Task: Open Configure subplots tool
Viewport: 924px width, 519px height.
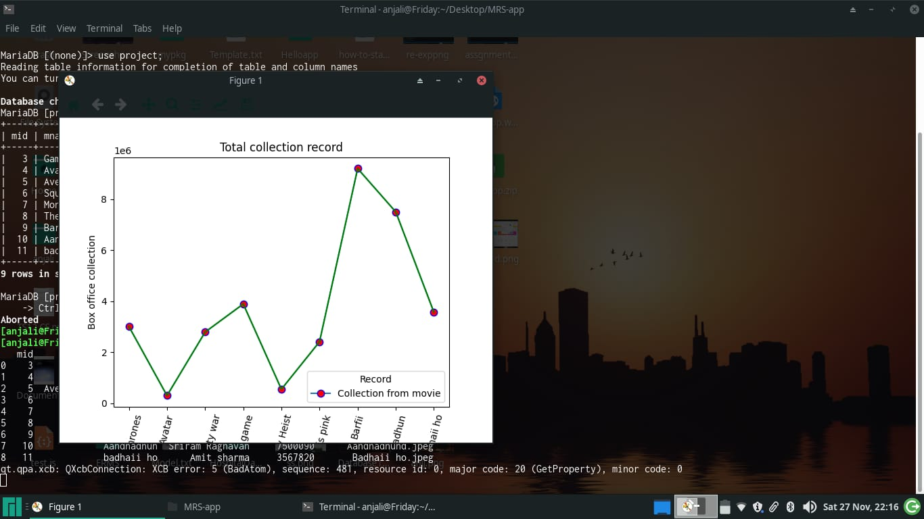Action: pos(195,105)
